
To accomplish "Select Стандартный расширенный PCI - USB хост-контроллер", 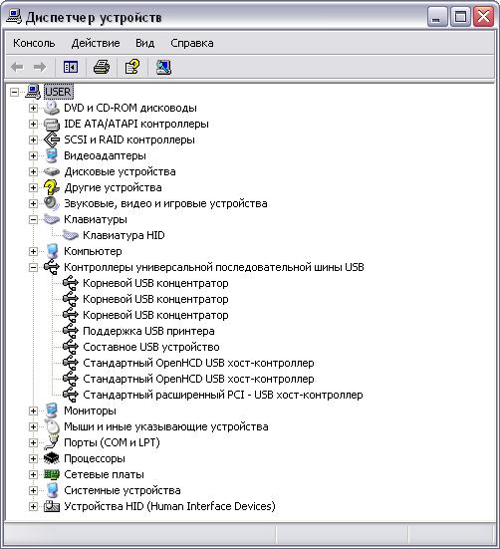I will click(223, 395).
